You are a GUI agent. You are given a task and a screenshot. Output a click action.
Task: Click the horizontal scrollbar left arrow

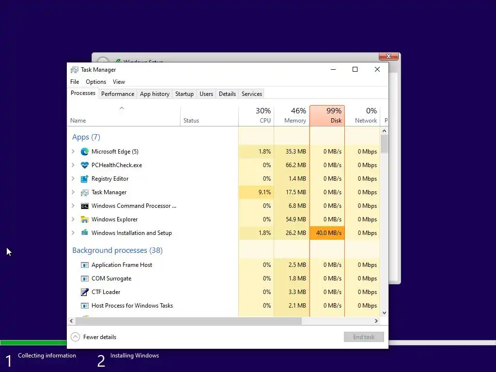coord(71,321)
